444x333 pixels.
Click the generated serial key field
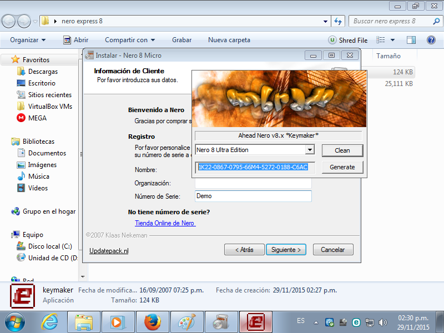click(x=255, y=167)
